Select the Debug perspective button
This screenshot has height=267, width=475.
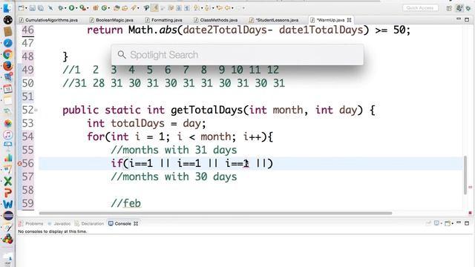pyautogui.click(x=468, y=8)
